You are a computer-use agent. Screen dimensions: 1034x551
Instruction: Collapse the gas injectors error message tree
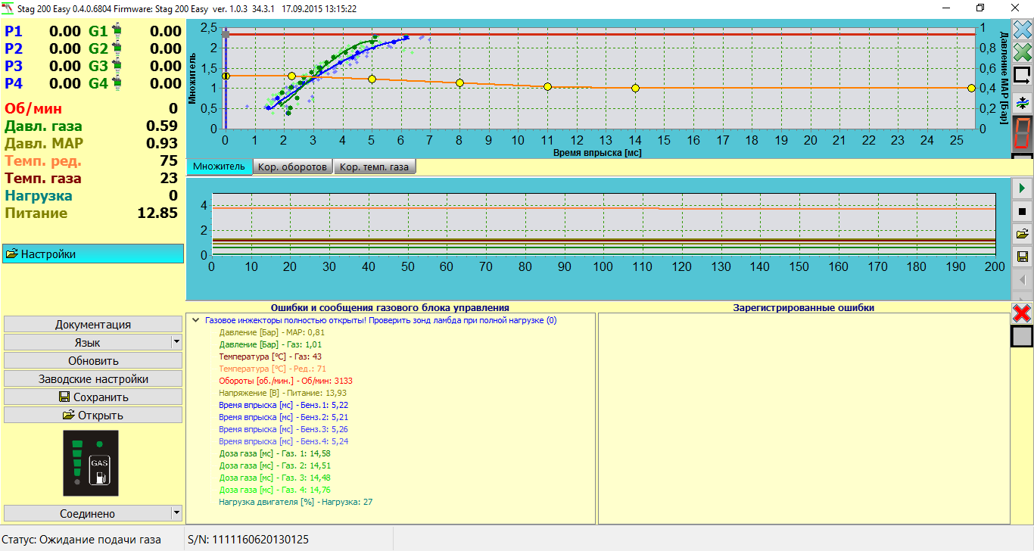point(195,320)
